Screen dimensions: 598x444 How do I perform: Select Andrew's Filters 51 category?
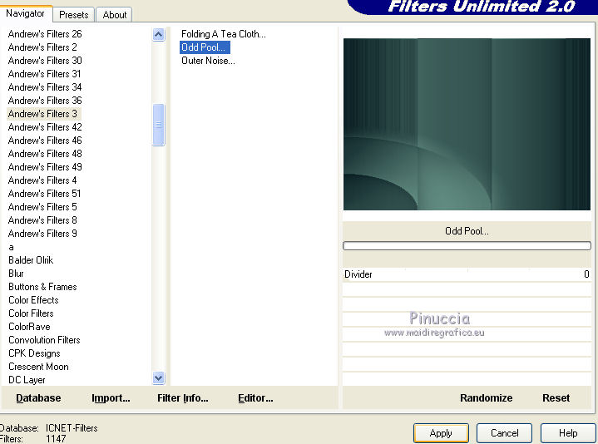point(44,194)
